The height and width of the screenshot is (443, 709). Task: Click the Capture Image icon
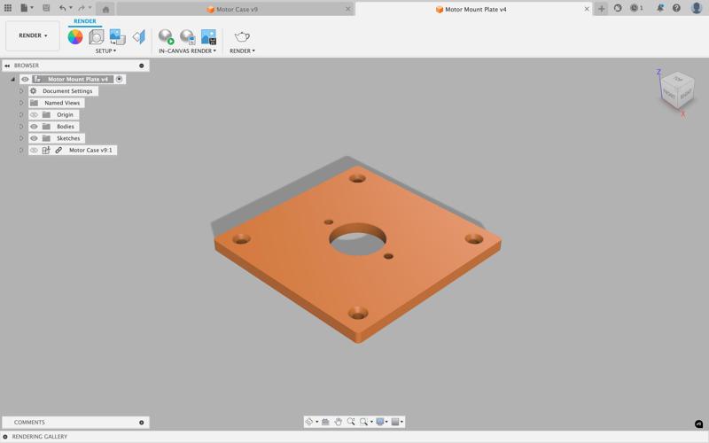coord(208,37)
